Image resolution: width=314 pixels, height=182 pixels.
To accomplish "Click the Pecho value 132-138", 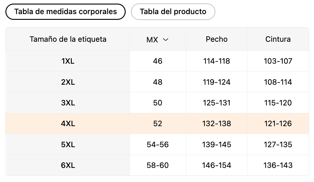I will [217, 123].
